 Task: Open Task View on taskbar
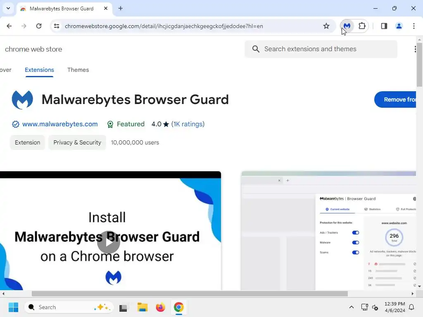(x=123, y=307)
